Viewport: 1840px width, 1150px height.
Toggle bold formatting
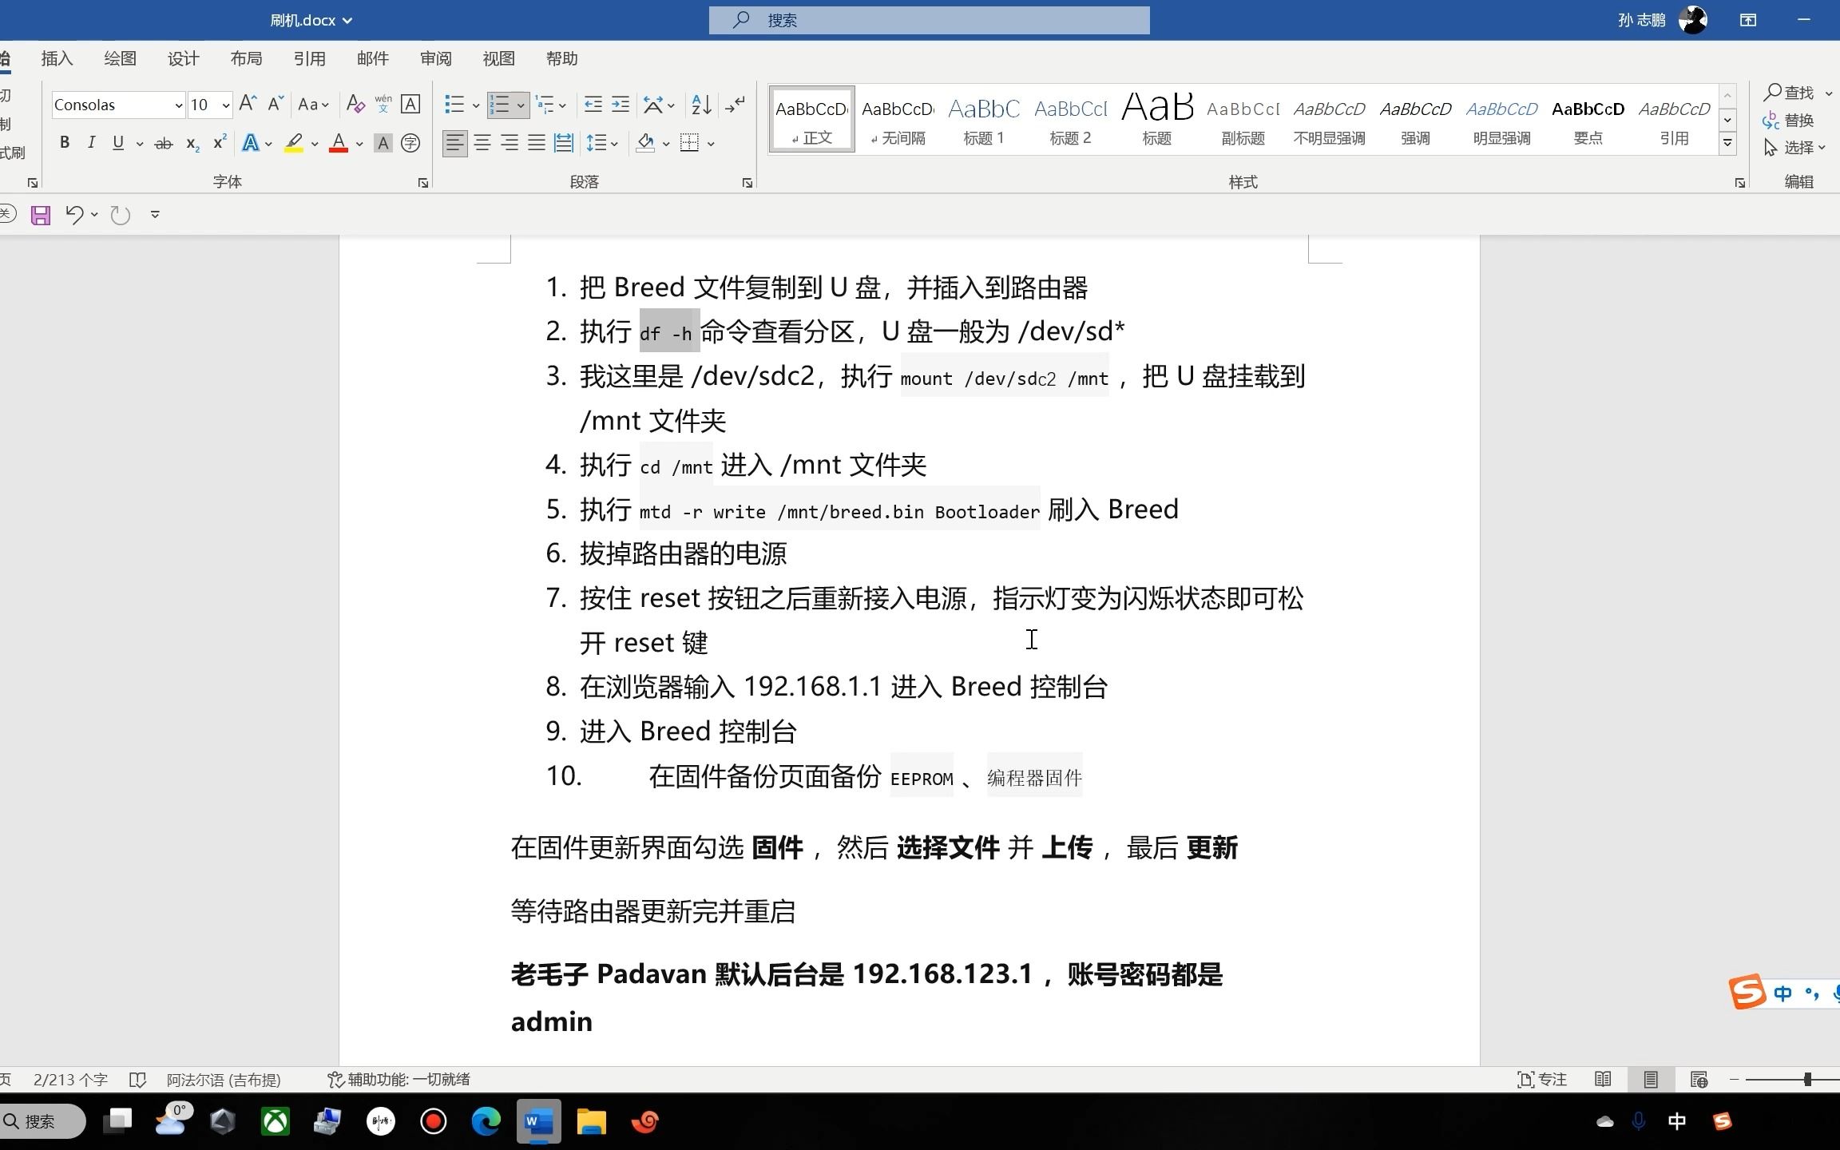click(65, 143)
